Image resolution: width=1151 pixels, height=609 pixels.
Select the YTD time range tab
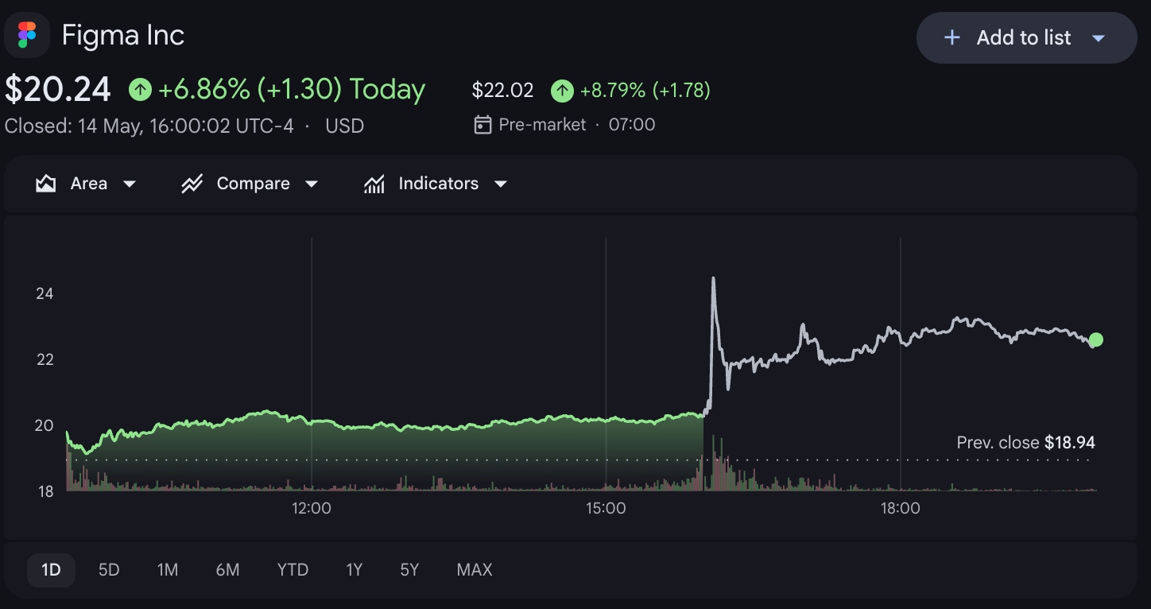[x=293, y=570]
